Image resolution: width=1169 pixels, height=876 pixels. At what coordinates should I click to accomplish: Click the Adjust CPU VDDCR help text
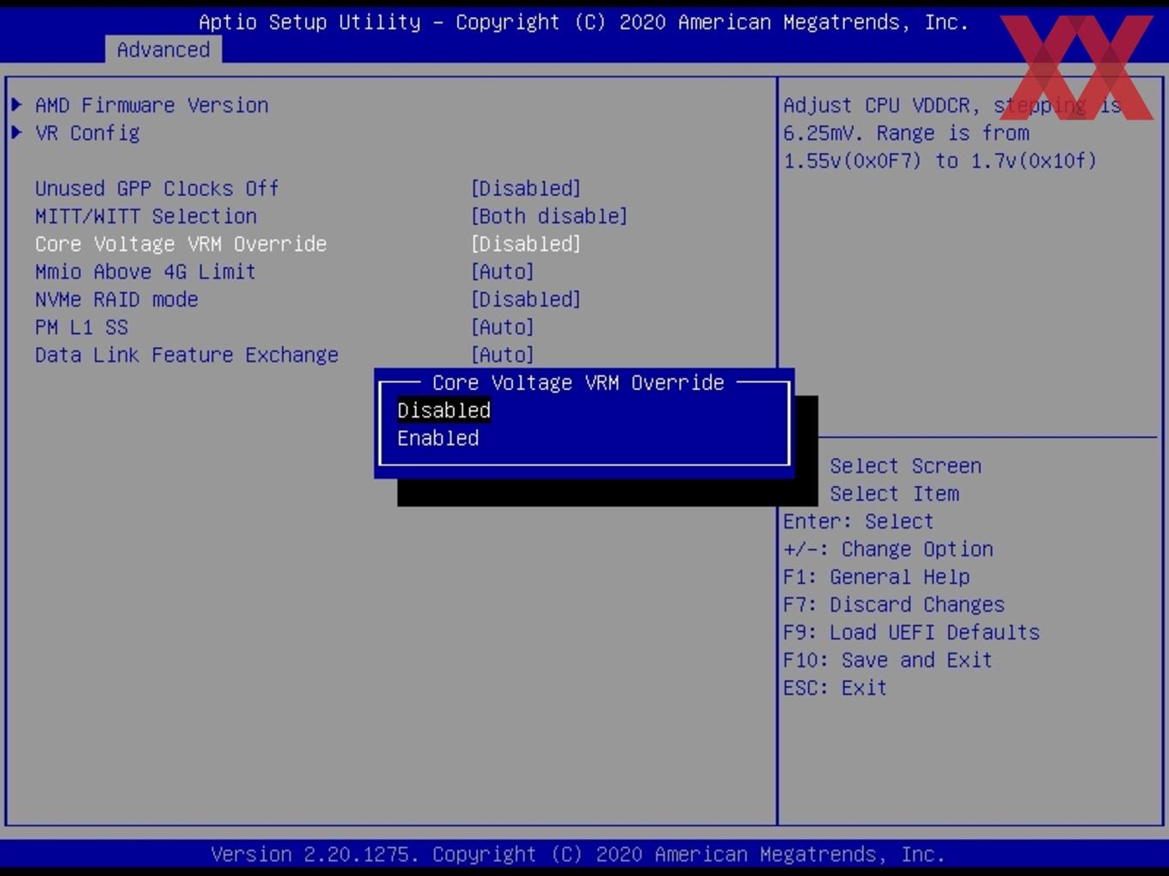(952, 133)
